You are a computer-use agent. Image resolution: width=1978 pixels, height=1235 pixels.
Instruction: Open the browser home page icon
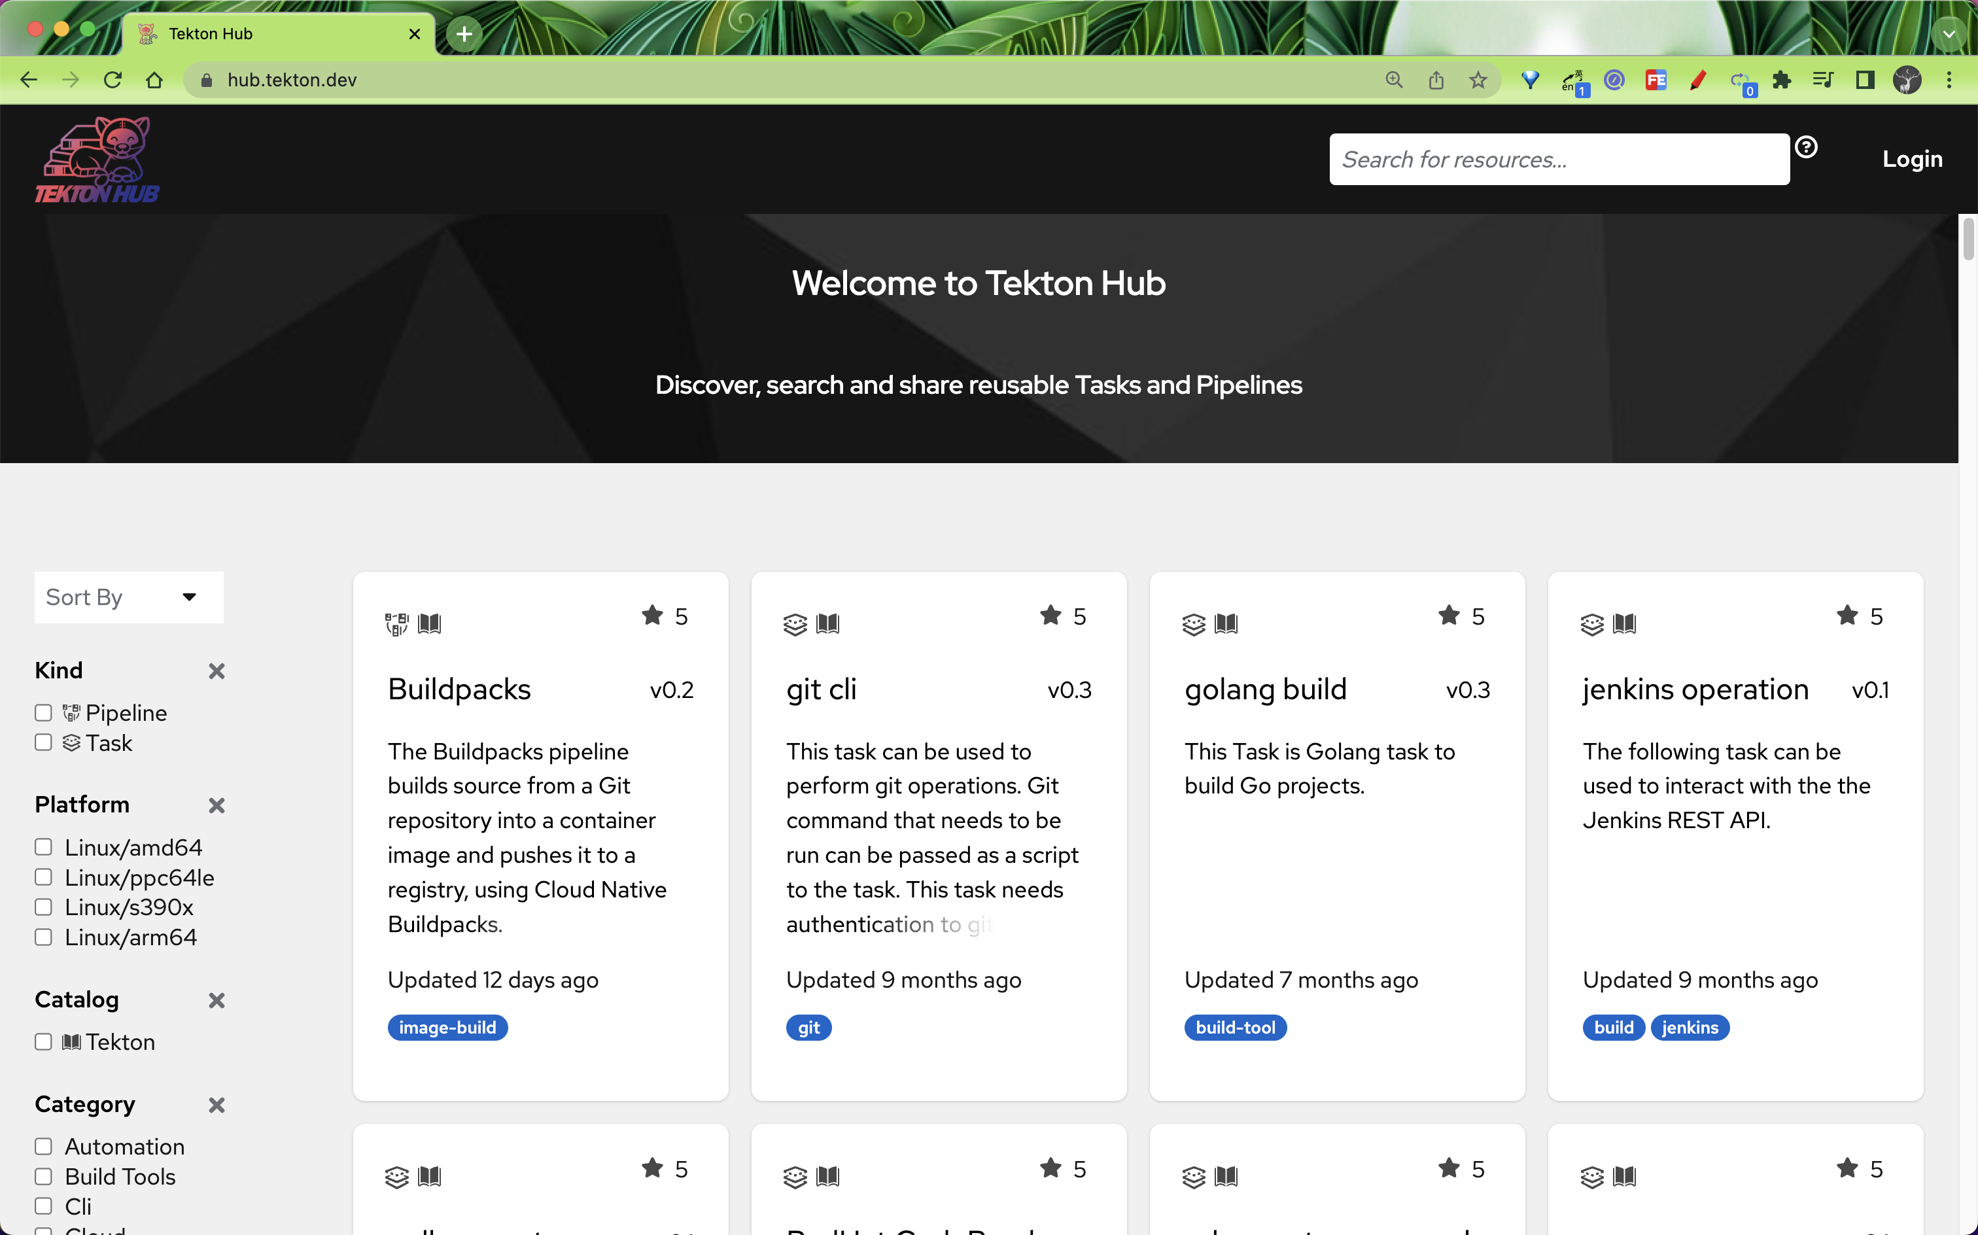pos(154,80)
